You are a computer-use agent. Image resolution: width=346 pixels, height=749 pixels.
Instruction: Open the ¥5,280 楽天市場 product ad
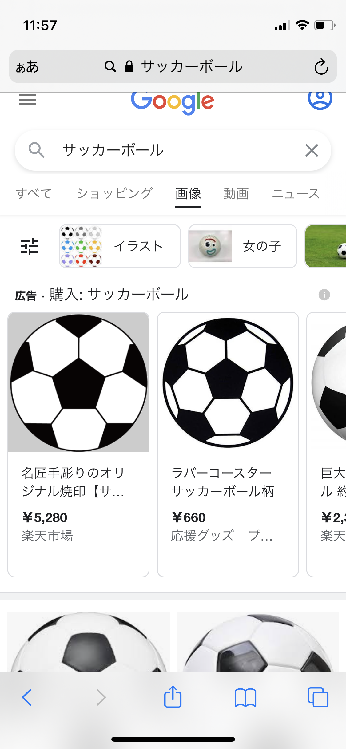pyautogui.click(x=78, y=444)
